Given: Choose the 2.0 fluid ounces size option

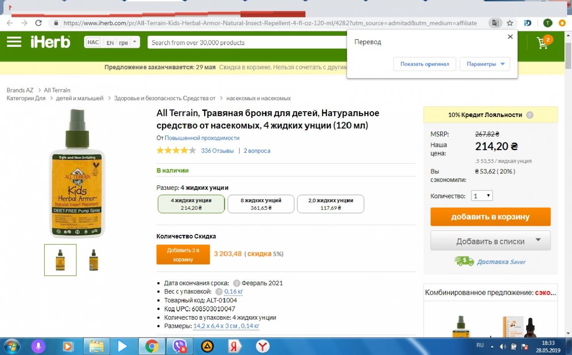Looking at the screenshot, I should 330,204.
